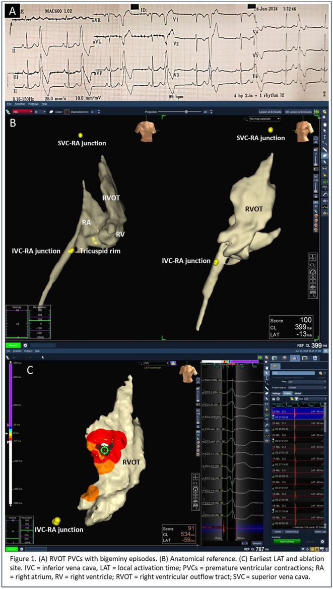333x589 pixels.
Task: Click the gray sphere tab icon in right panel header
Action: click(284, 358)
